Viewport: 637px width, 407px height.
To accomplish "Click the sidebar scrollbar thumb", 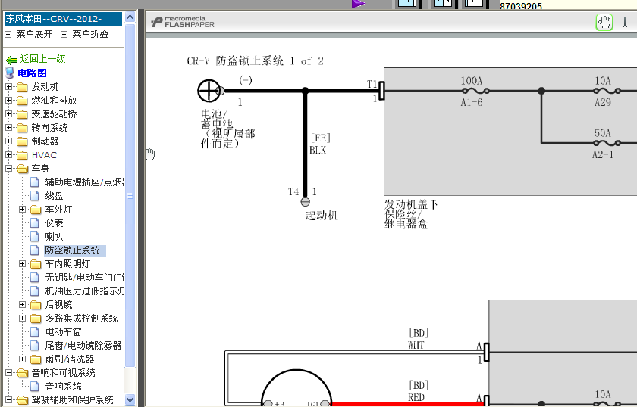I will 130,196.
